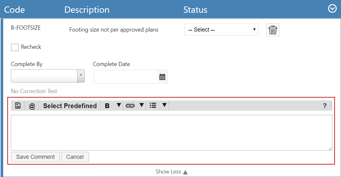Open the Complete Date calendar picker
Screen dimensions: 341x177
[x=162, y=77]
